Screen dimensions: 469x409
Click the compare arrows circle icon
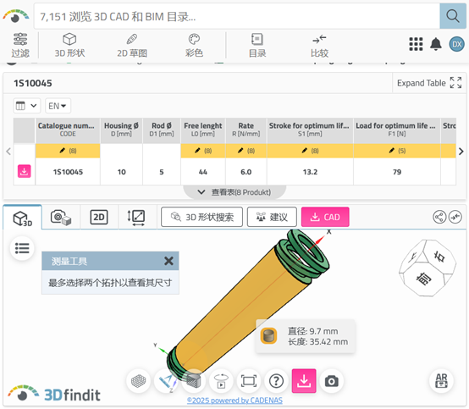click(x=455, y=217)
